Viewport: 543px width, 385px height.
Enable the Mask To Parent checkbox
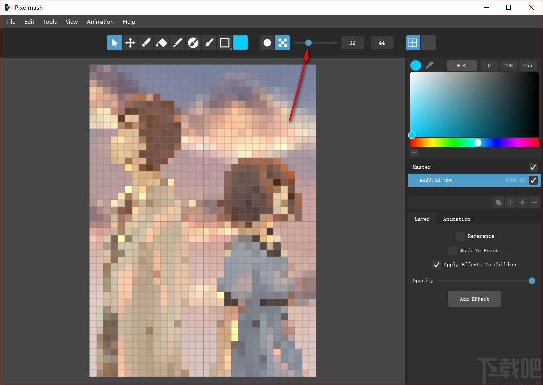(453, 250)
